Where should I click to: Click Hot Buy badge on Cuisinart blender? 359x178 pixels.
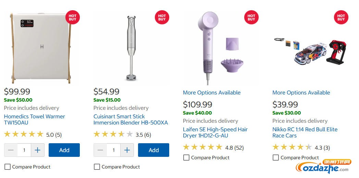(162, 17)
